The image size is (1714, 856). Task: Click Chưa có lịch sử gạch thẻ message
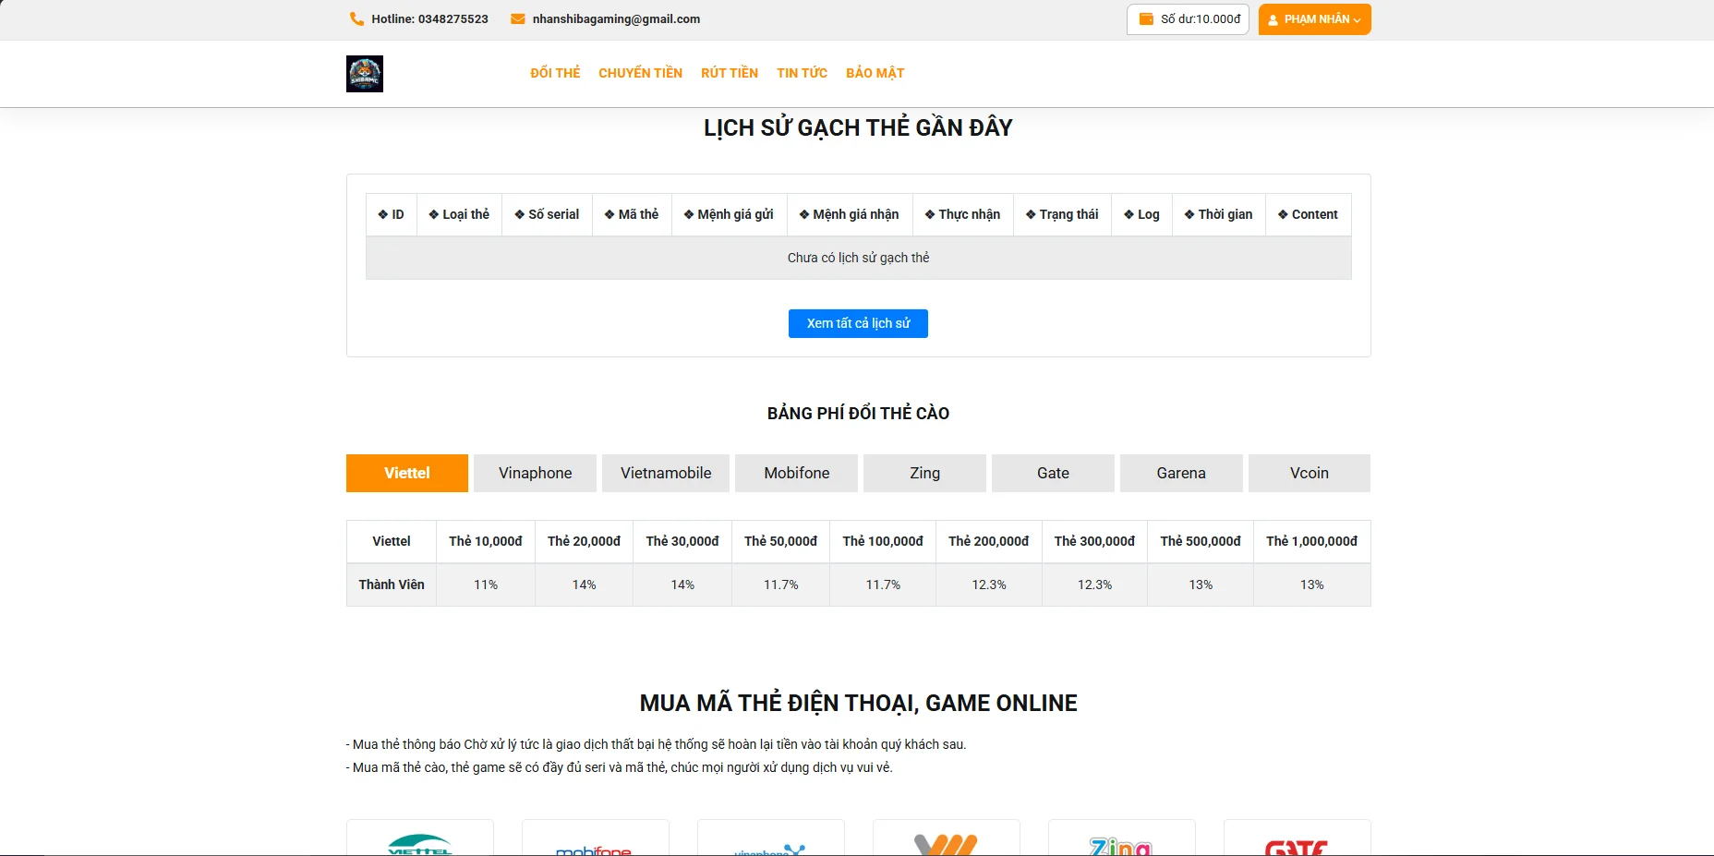[x=858, y=258]
